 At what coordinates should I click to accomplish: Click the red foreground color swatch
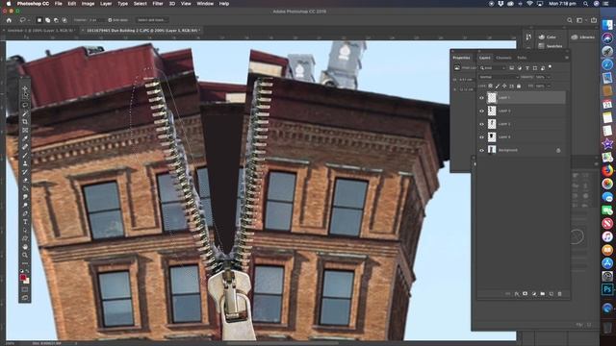[x=23, y=278]
